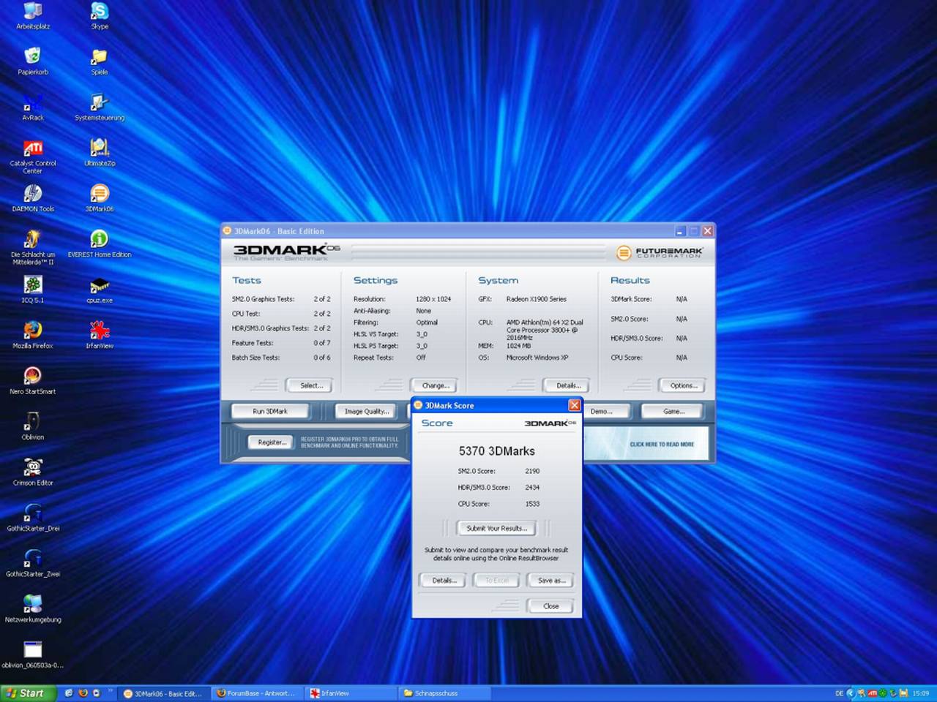Screen dimensions: 937x702
Task: Click Close button in Score dialog
Action: [550, 606]
